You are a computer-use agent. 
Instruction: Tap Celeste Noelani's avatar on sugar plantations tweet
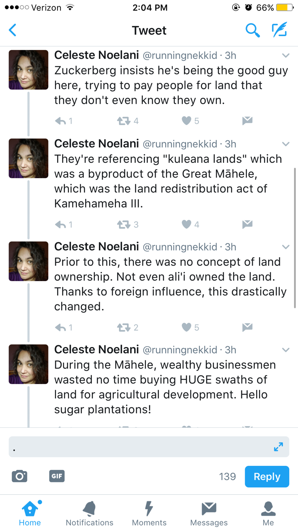point(29,364)
